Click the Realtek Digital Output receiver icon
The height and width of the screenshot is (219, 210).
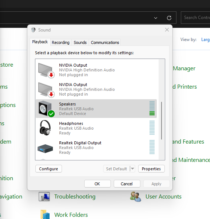(x=45, y=148)
